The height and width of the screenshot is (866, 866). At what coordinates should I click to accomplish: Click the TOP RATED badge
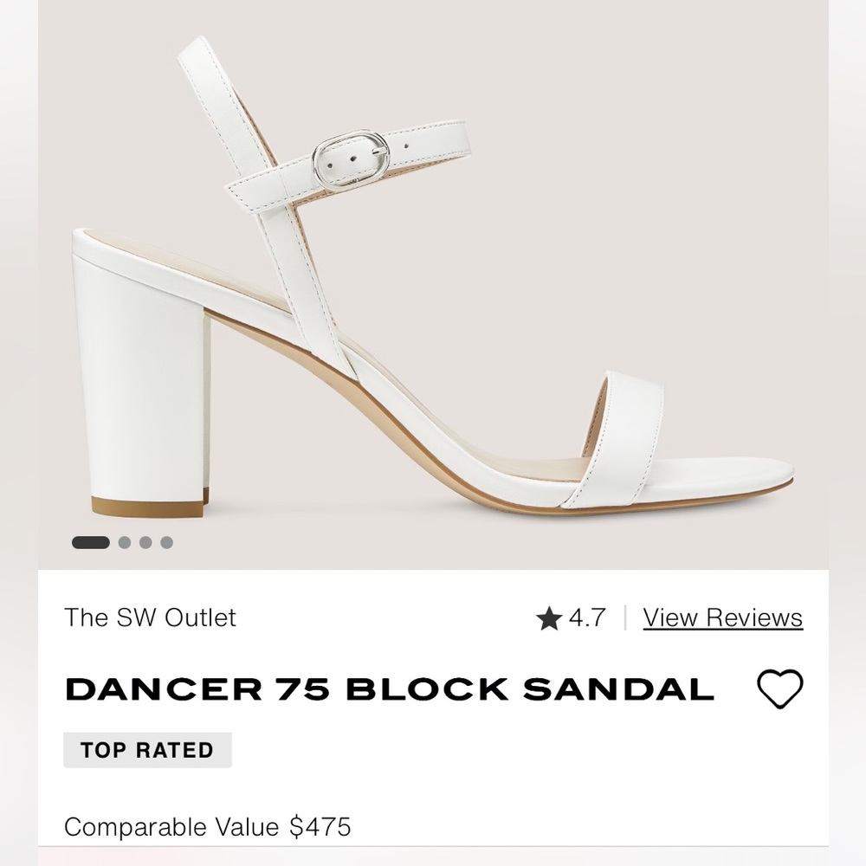coord(147,750)
